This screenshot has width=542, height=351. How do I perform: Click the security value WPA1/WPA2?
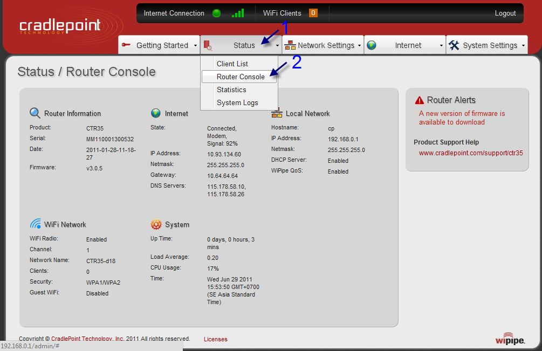click(103, 283)
